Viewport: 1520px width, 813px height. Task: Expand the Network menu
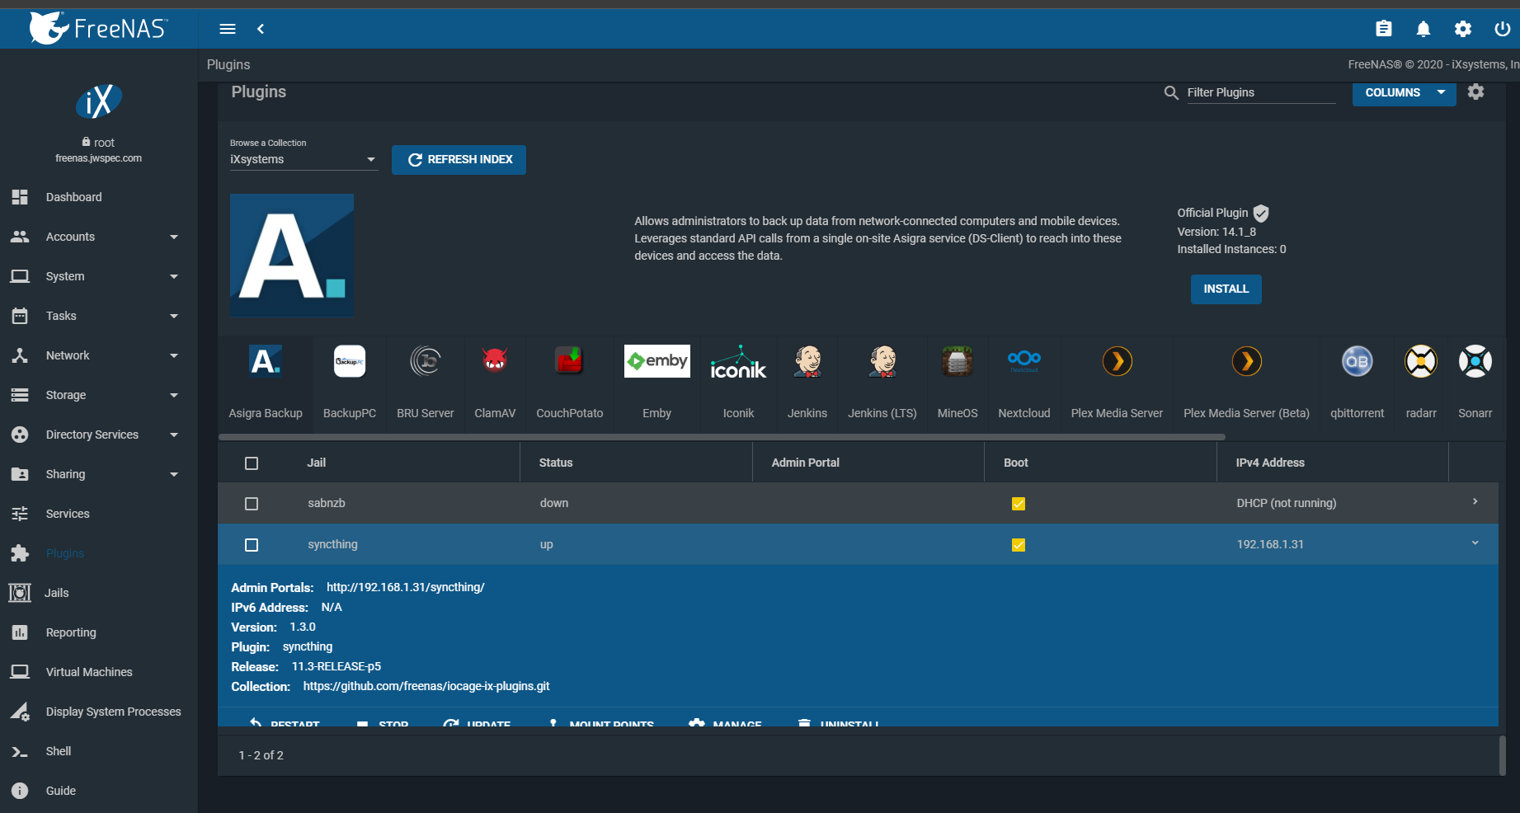(x=99, y=355)
